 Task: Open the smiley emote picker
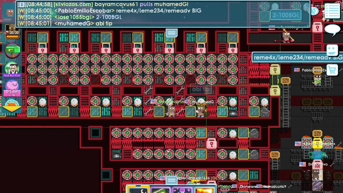(x=332, y=50)
